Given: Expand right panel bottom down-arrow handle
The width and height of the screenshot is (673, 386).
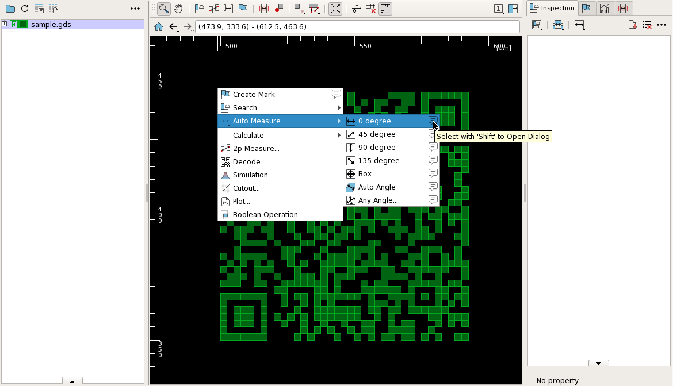Looking at the screenshot, I should (598, 363).
